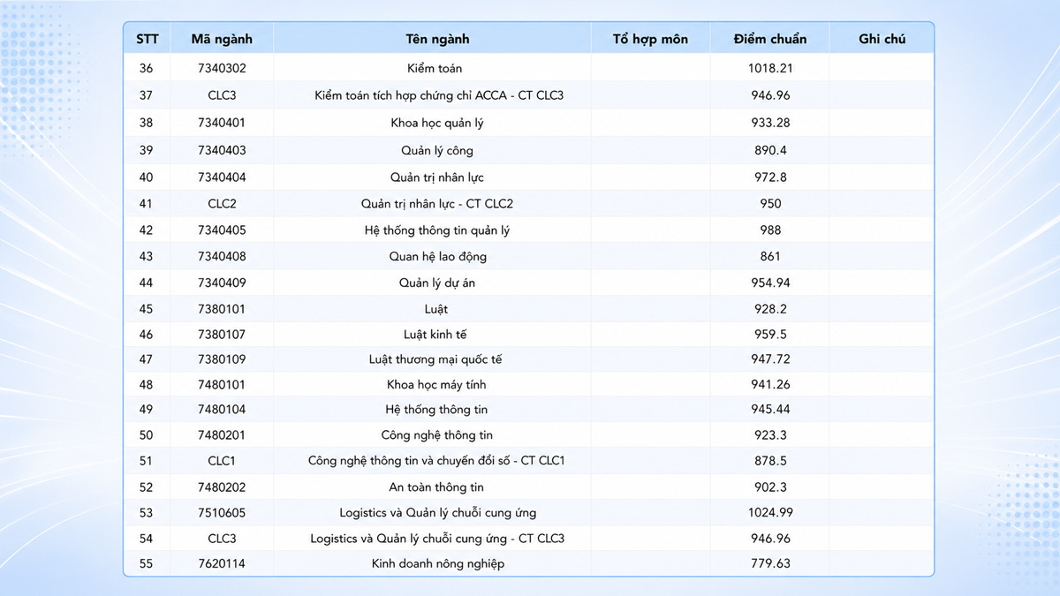The width and height of the screenshot is (1060, 596).
Task: Click the STT column header
Action: tap(146, 39)
